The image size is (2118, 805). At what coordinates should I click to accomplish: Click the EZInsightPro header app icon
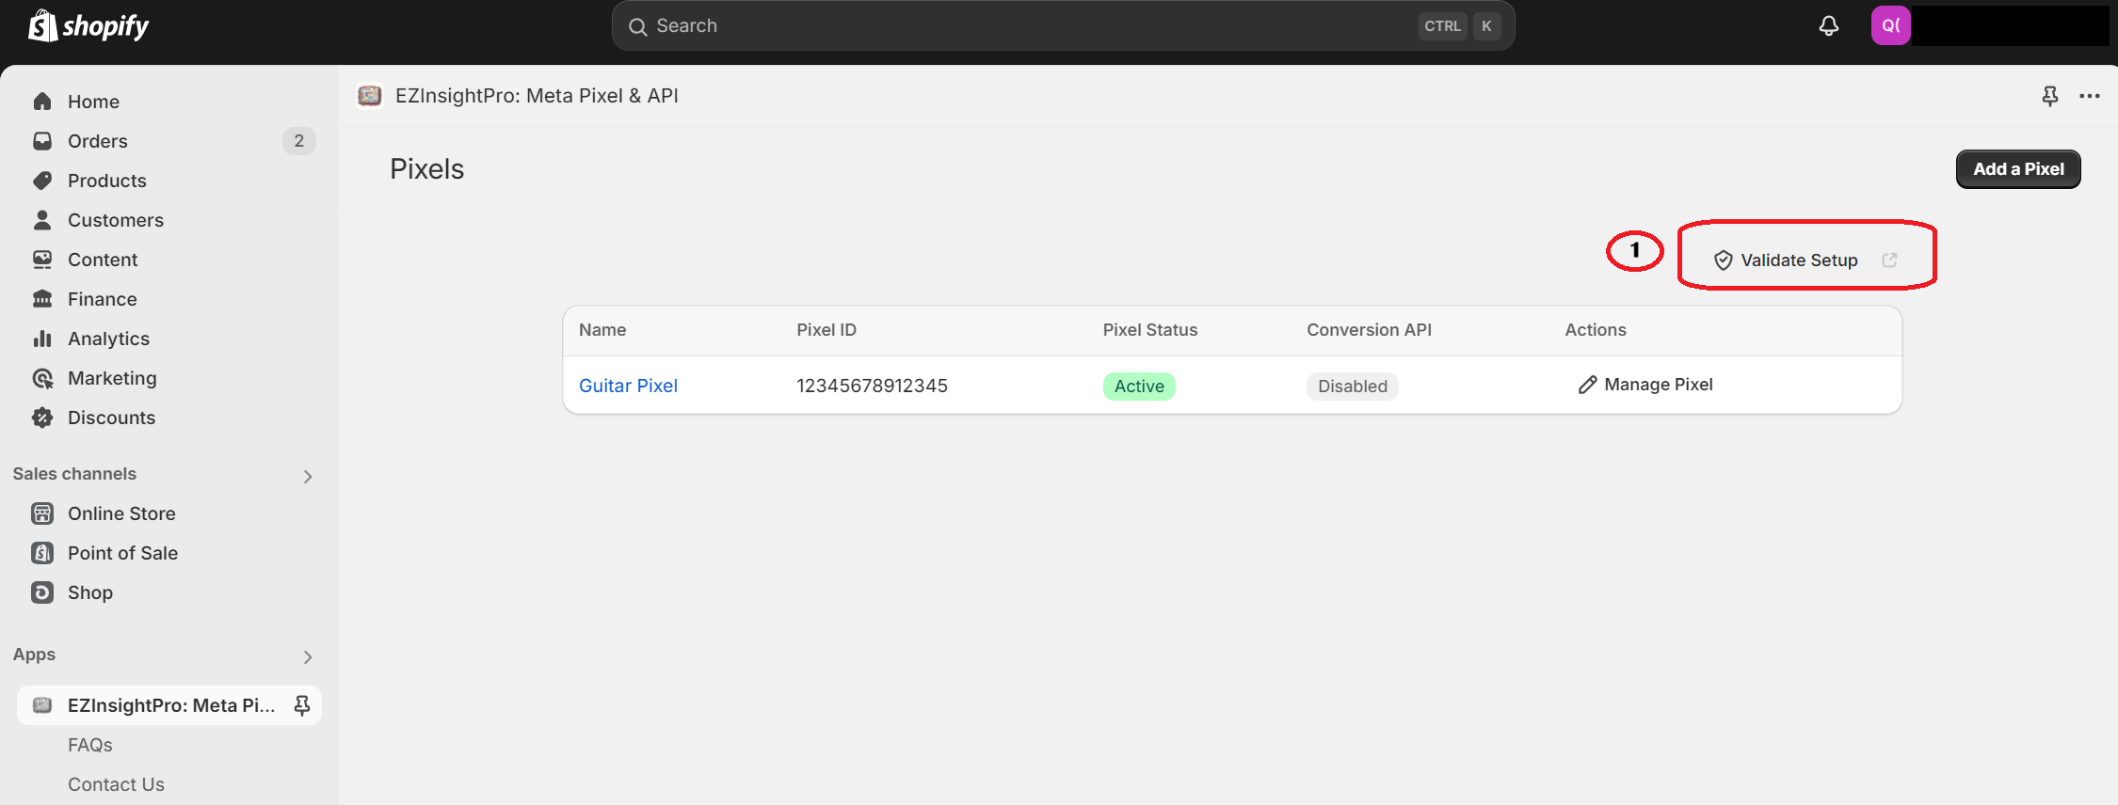[370, 95]
